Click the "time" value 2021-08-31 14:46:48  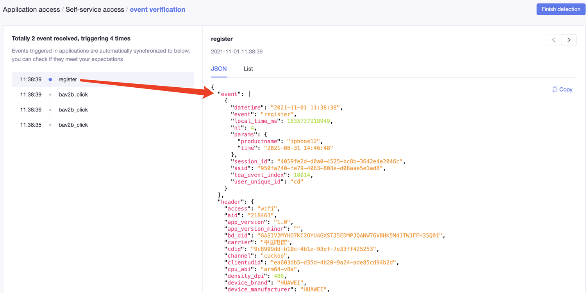click(x=298, y=148)
